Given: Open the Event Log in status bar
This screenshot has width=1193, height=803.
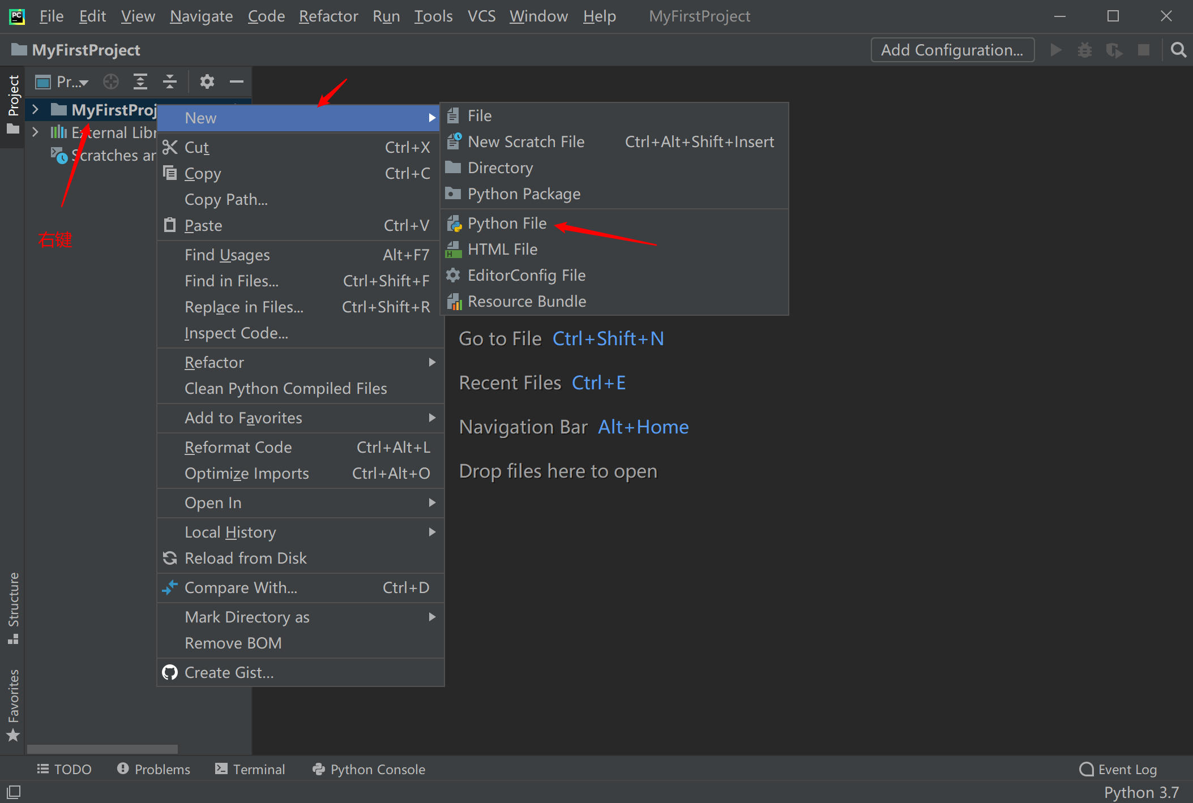Looking at the screenshot, I should click(1118, 770).
